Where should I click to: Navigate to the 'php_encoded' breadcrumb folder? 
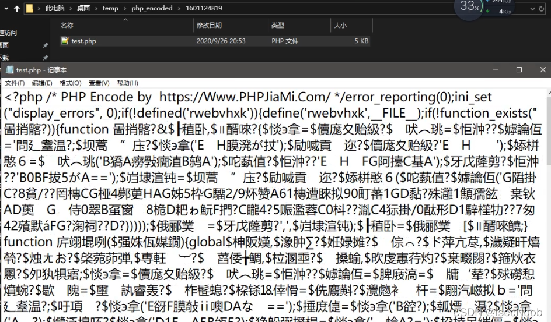pos(152,8)
